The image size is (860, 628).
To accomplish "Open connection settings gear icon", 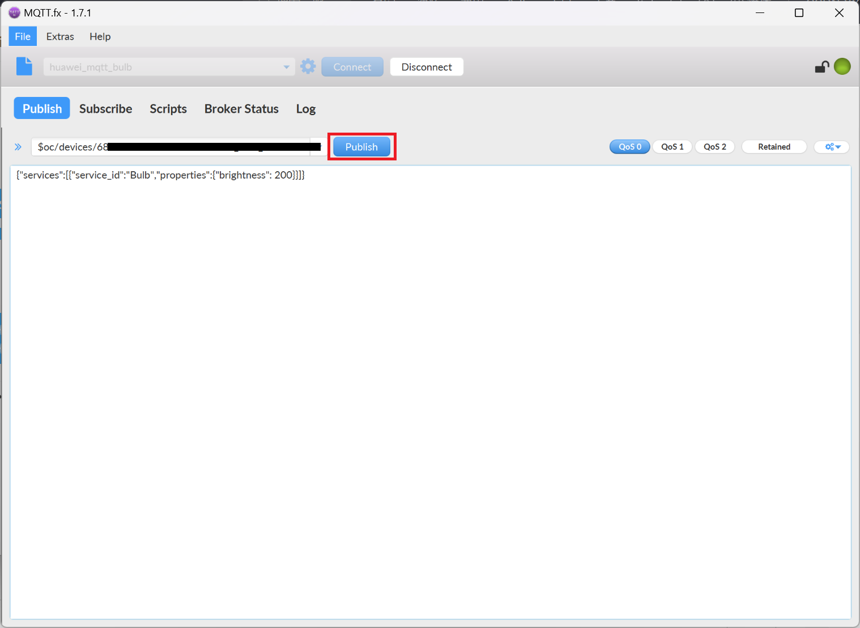I will [x=308, y=66].
